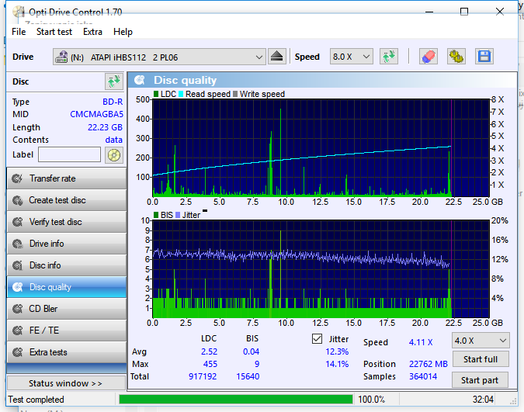This screenshot has height=412, width=524.
Task: Click the Transfer rate sidebar icon
Action: point(17,178)
